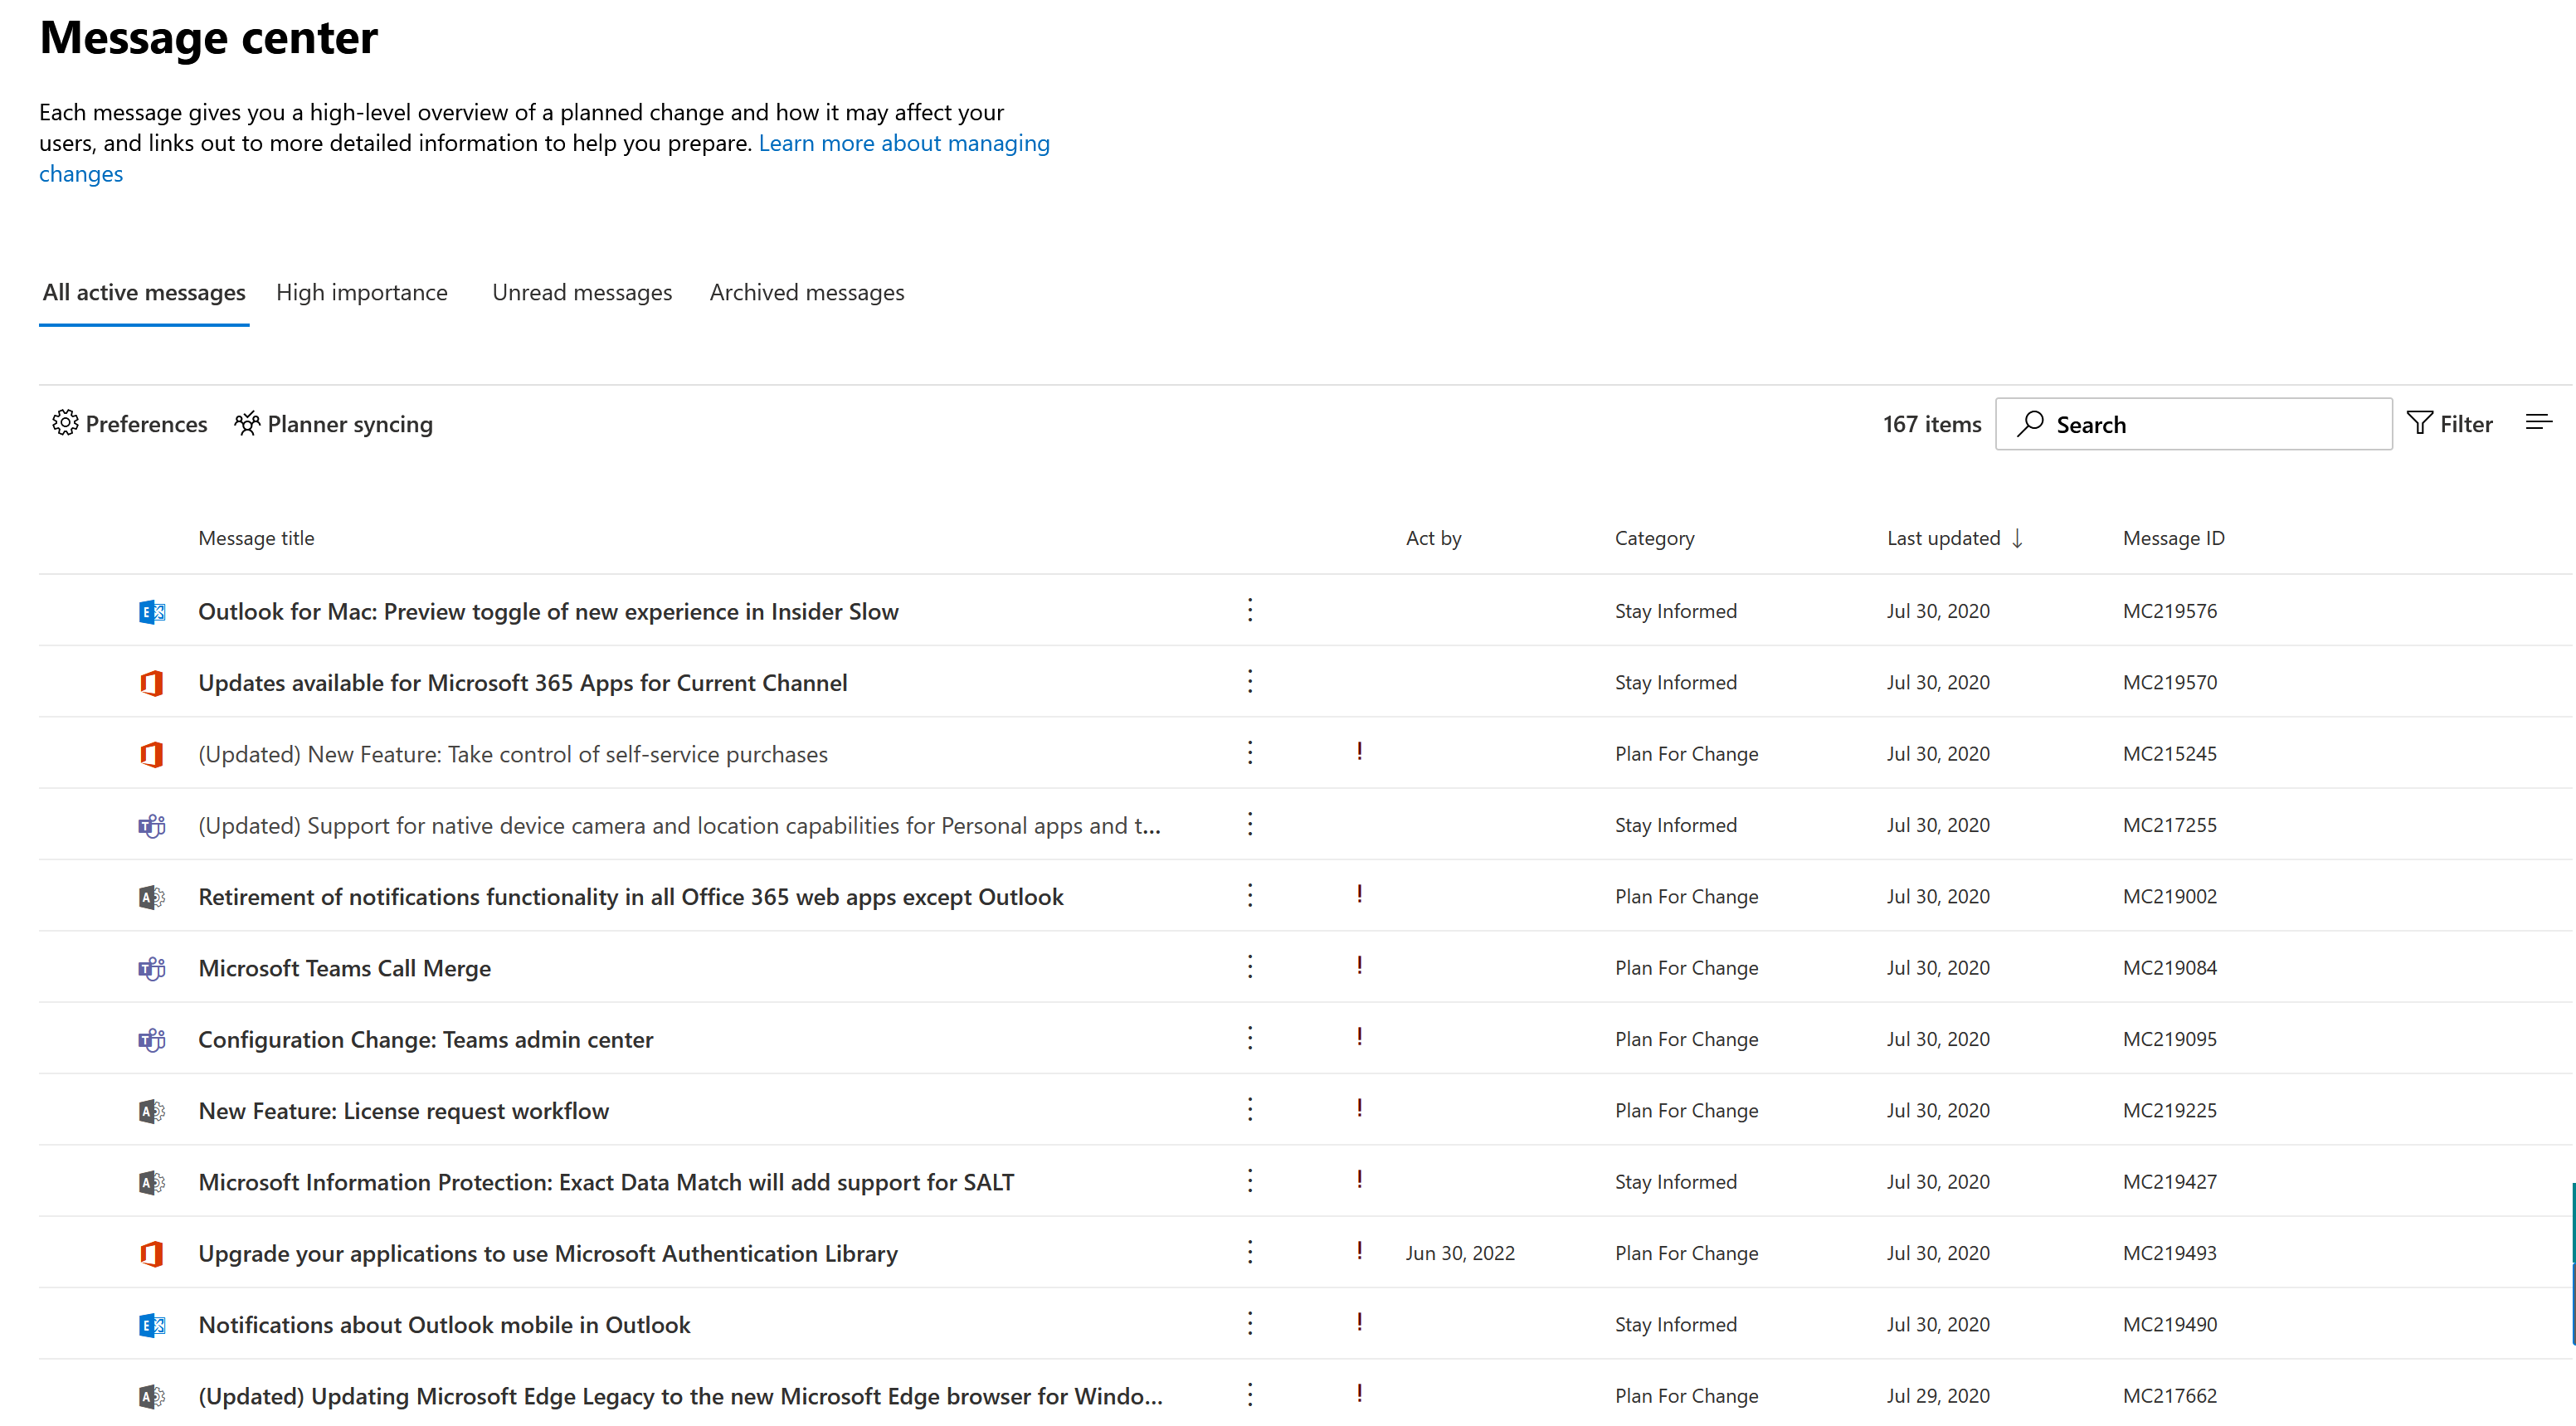Switch to Unread messages tab
This screenshot has height=1426, width=2576.
582,293
